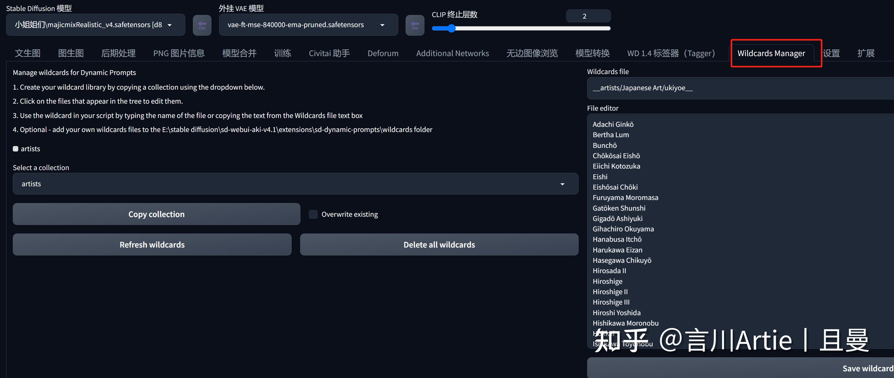
Task: Open the Civitai 助手 tab
Action: pyautogui.click(x=329, y=53)
